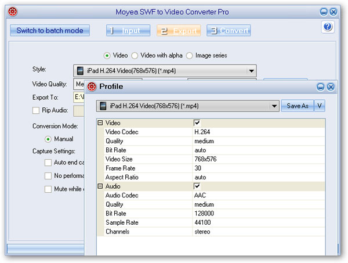
Task: Toggle Auto end capture checkbox
Action: [x=48, y=163]
